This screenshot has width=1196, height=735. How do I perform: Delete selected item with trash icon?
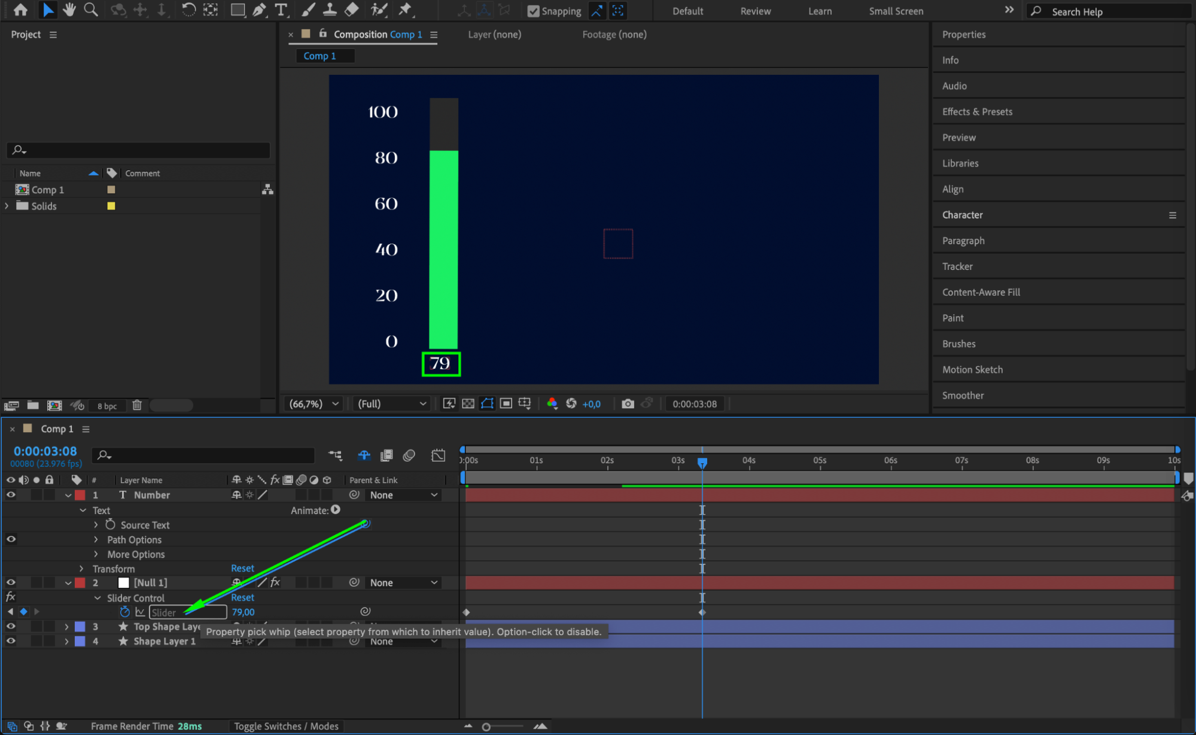point(136,405)
